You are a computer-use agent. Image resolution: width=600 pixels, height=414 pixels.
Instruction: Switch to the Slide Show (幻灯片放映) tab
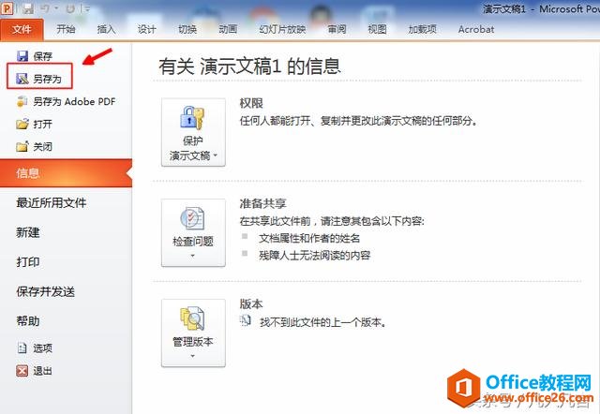tap(282, 29)
